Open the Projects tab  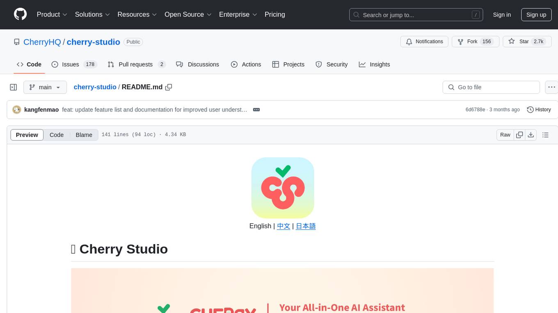pyautogui.click(x=288, y=64)
